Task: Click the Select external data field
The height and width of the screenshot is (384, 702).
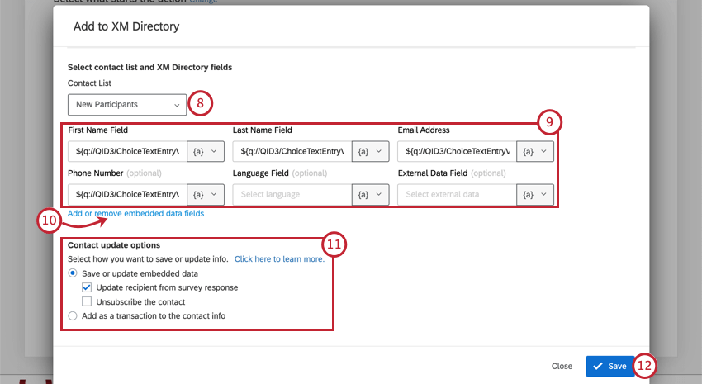Action: (x=457, y=194)
